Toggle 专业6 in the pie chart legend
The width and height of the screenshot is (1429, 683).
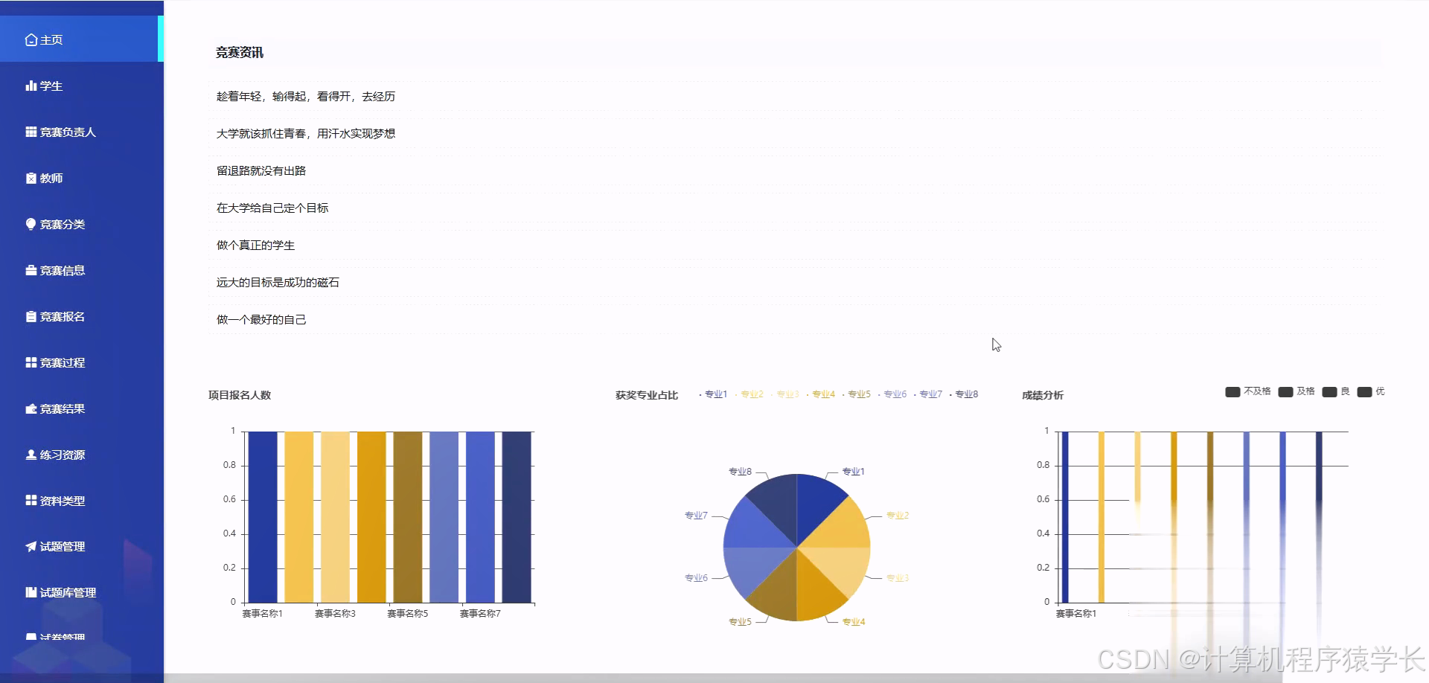892,394
